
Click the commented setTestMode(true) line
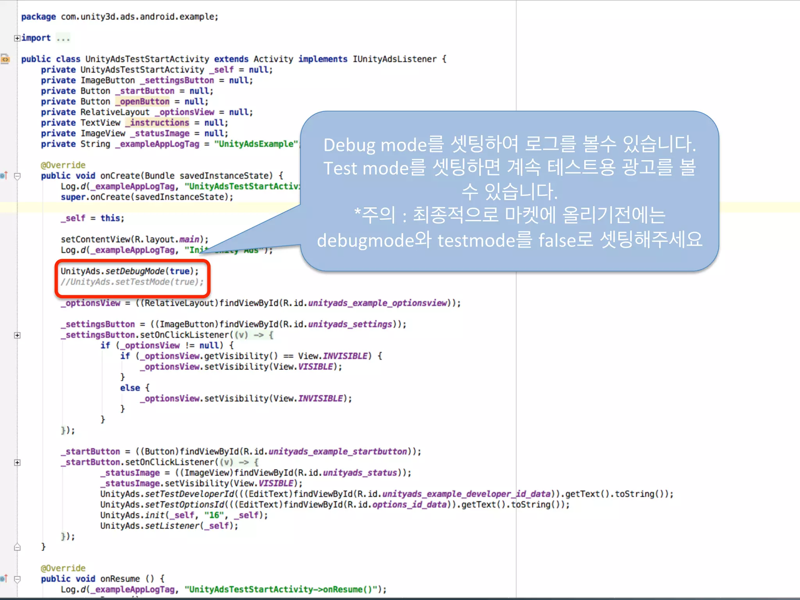(x=132, y=282)
